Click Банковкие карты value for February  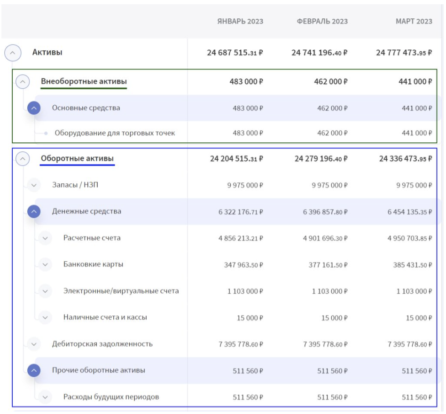tap(328, 265)
